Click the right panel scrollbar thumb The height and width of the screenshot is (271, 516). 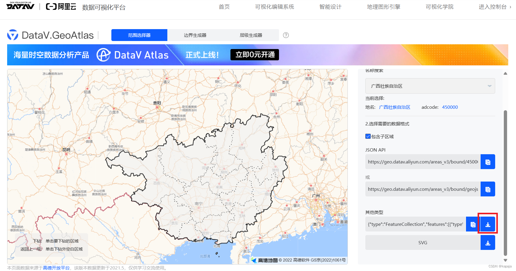[505, 182]
